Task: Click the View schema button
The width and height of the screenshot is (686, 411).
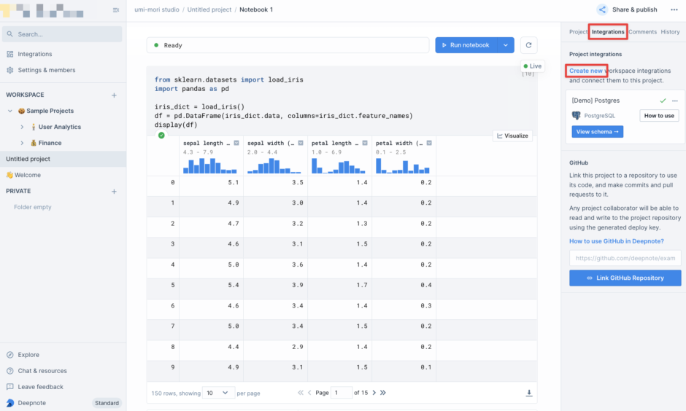Action: pos(597,132)
